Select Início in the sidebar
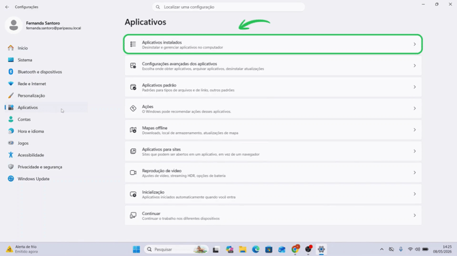This screenshot has width=457, height=256. tap(46, 48)
